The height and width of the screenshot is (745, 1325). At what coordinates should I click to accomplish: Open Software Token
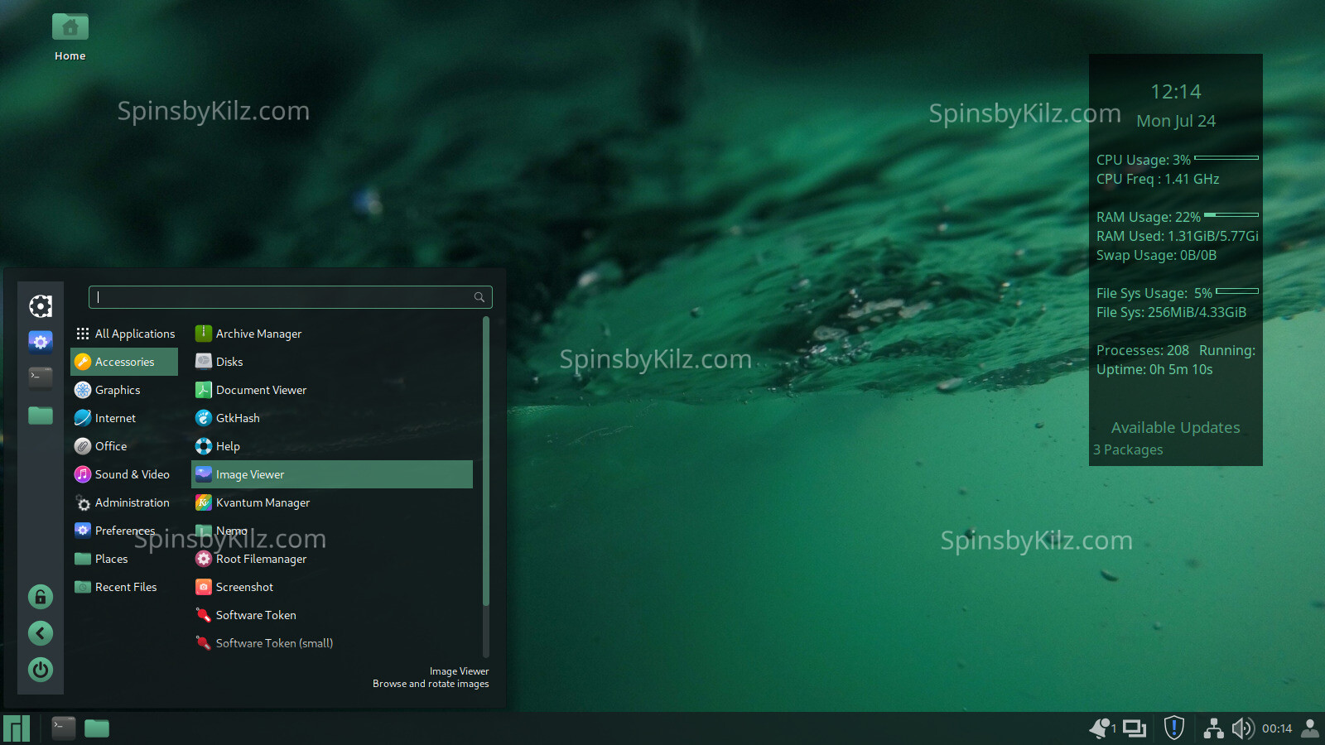click(332, 615)
